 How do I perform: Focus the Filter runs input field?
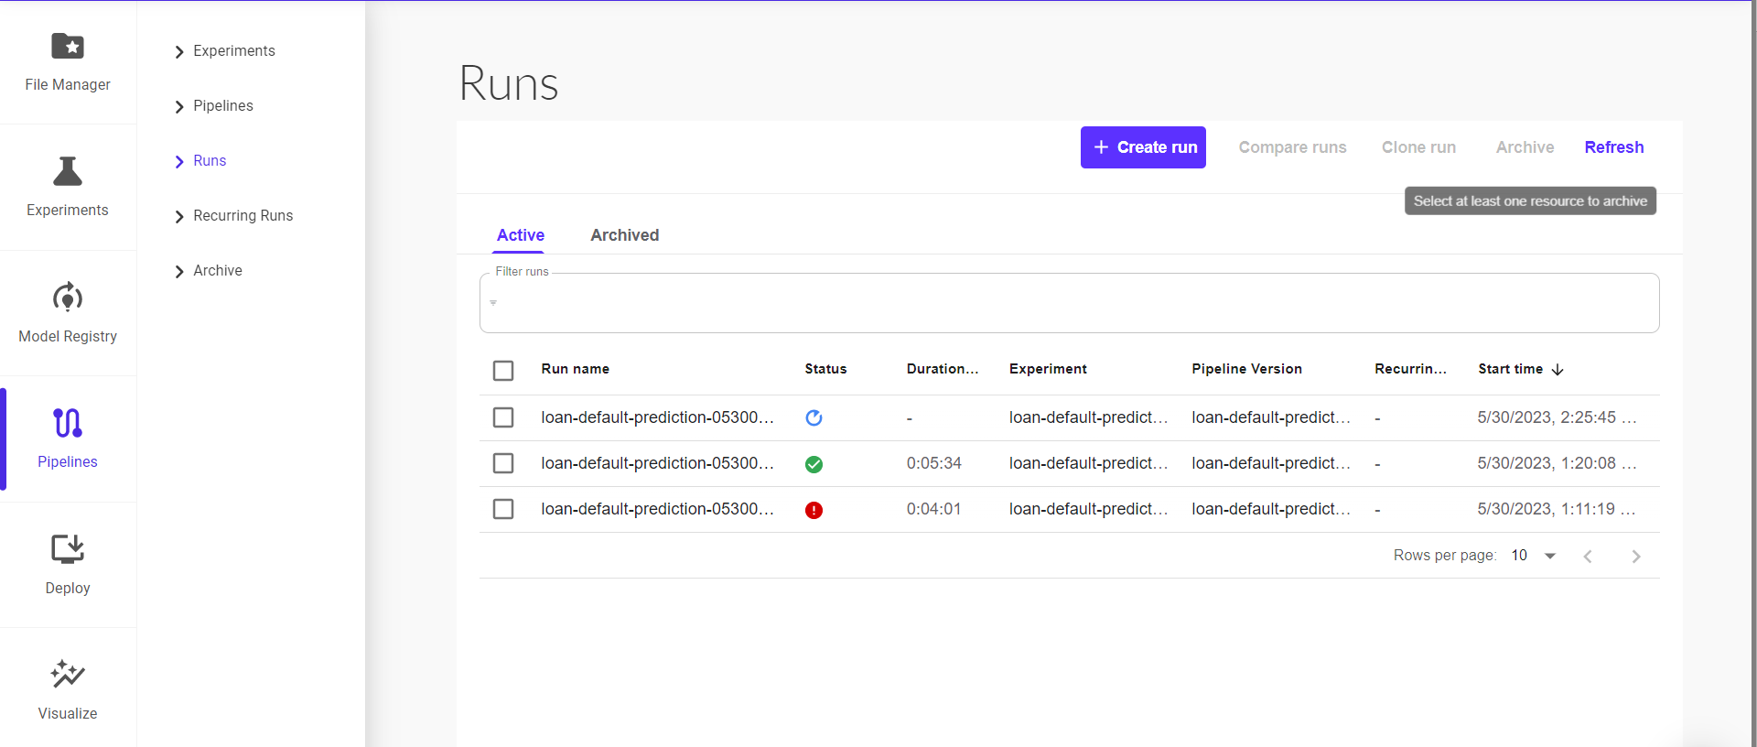tap(1069, 303)
